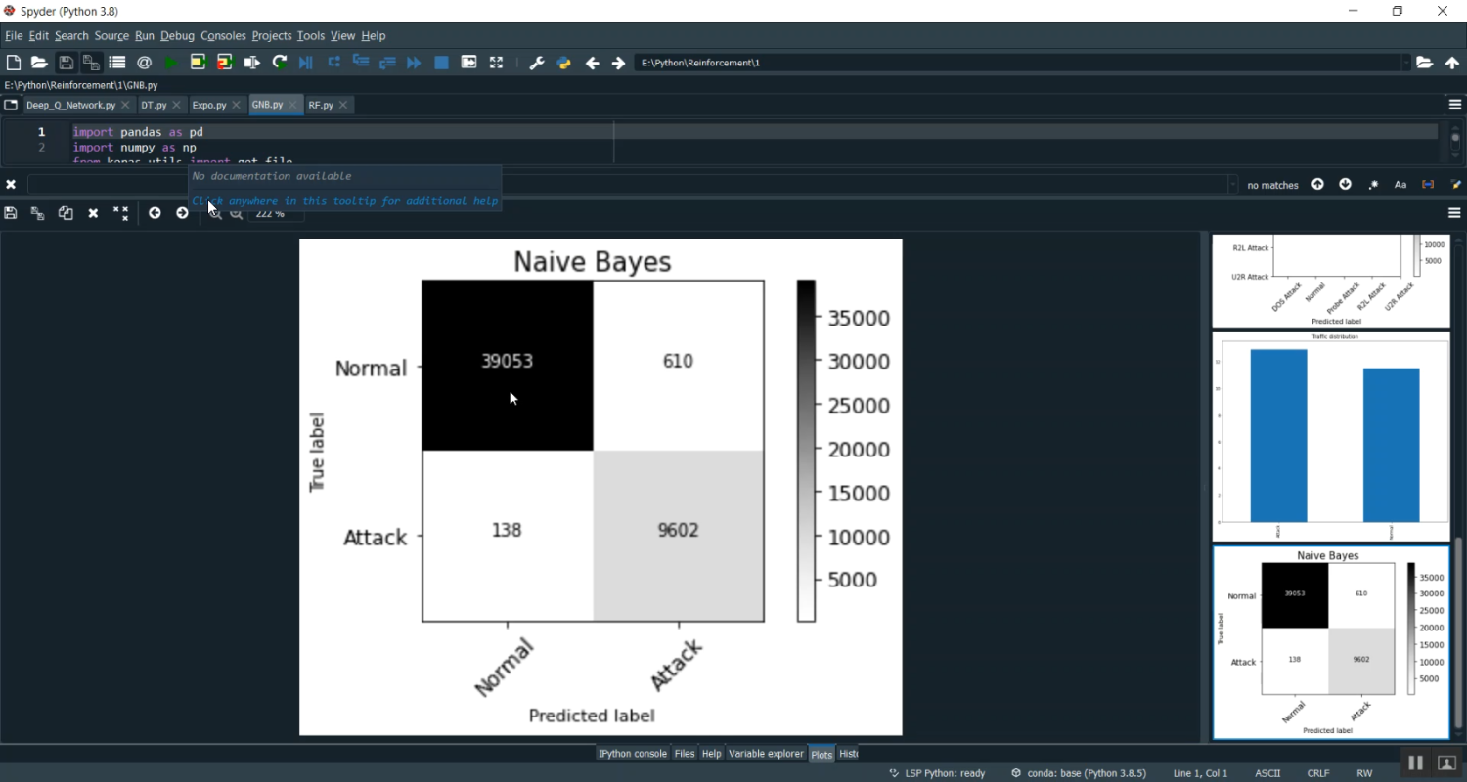
Task: Copy the current plot image to clipboard
Action: (x=65, y=213)
